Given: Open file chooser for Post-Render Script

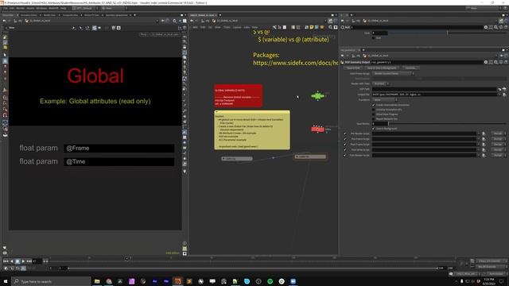Looking at the screenshot, I should tap(484, 156).
